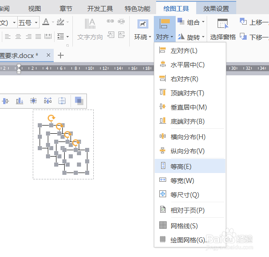Click the plus new tab button
269x257 pixels.
click(x=61, y=55)
